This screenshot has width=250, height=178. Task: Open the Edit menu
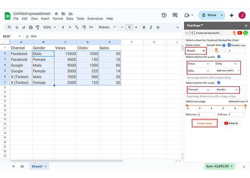pyautogui.click(x=25, y=19)
